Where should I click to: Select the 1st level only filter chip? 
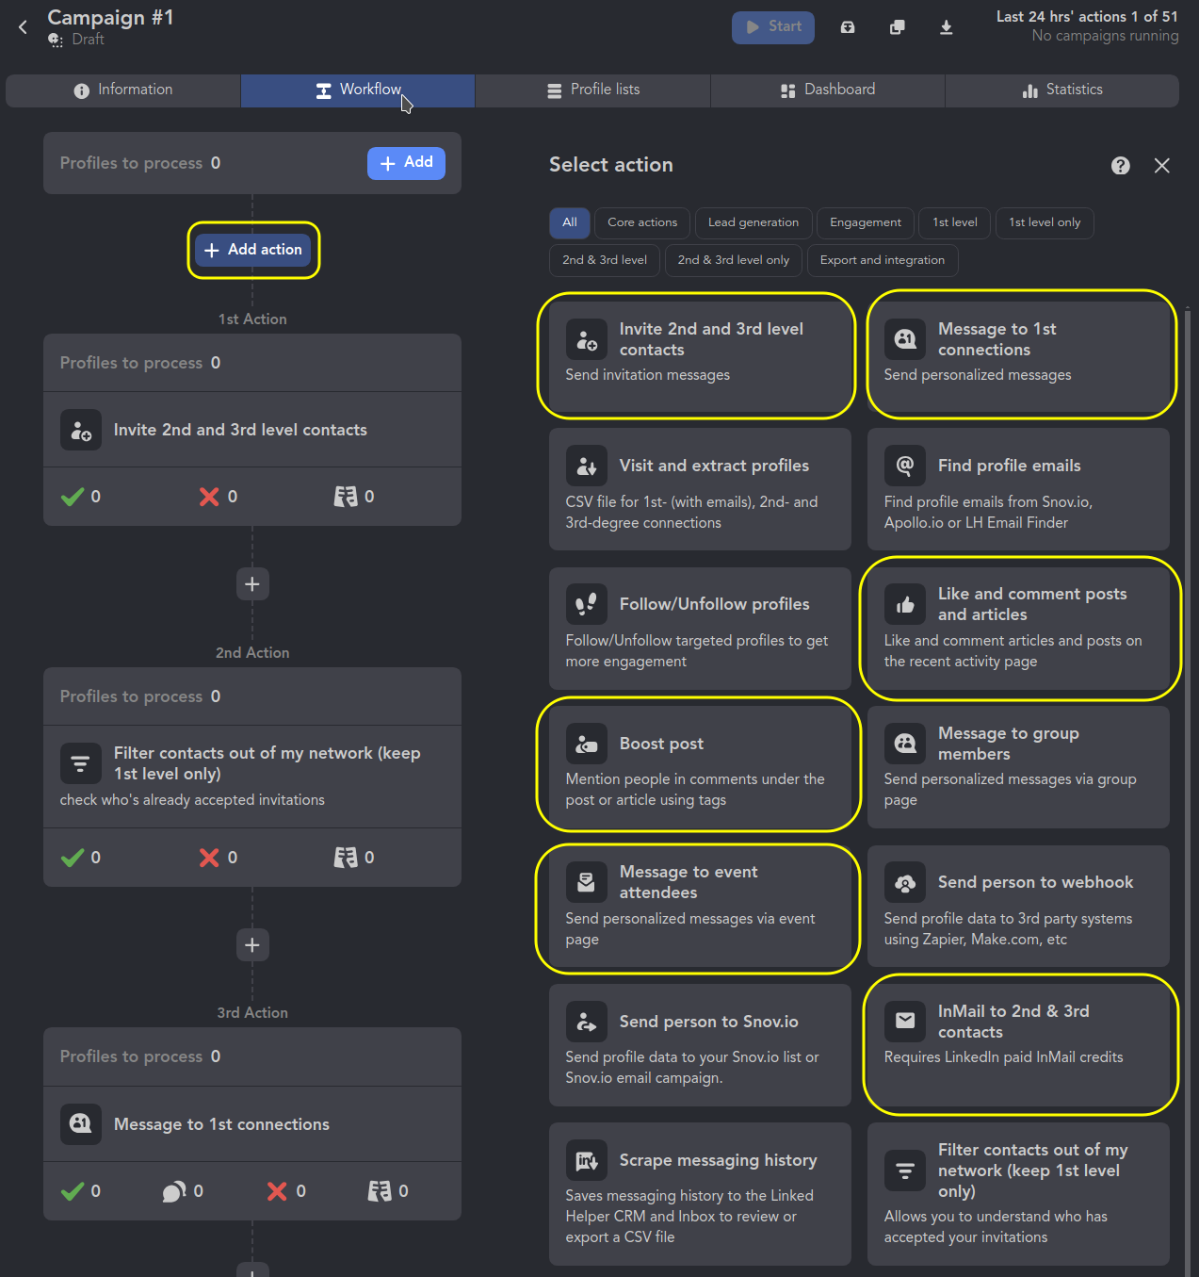point(1044,222)
